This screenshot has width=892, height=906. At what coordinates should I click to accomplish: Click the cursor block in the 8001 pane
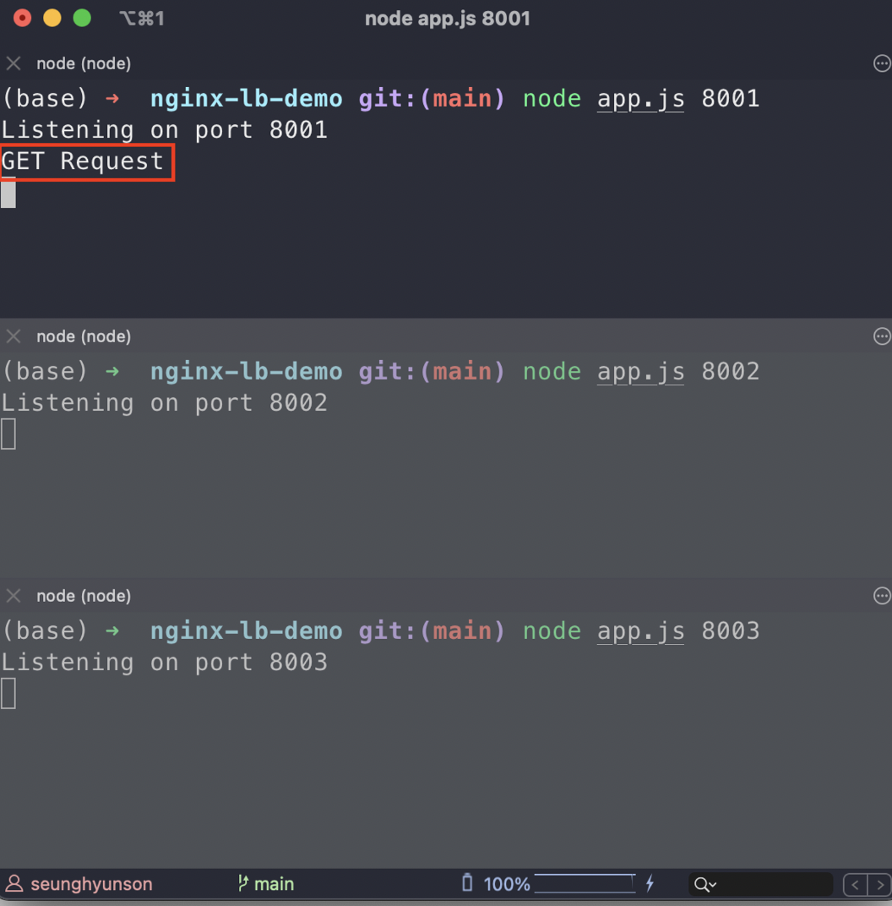tap(8, 193)
